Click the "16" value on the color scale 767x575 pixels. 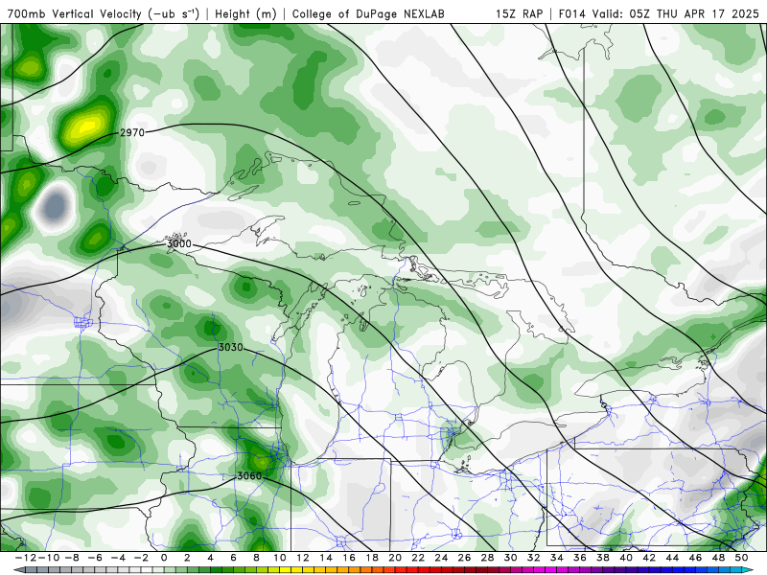tap(349, 558)
